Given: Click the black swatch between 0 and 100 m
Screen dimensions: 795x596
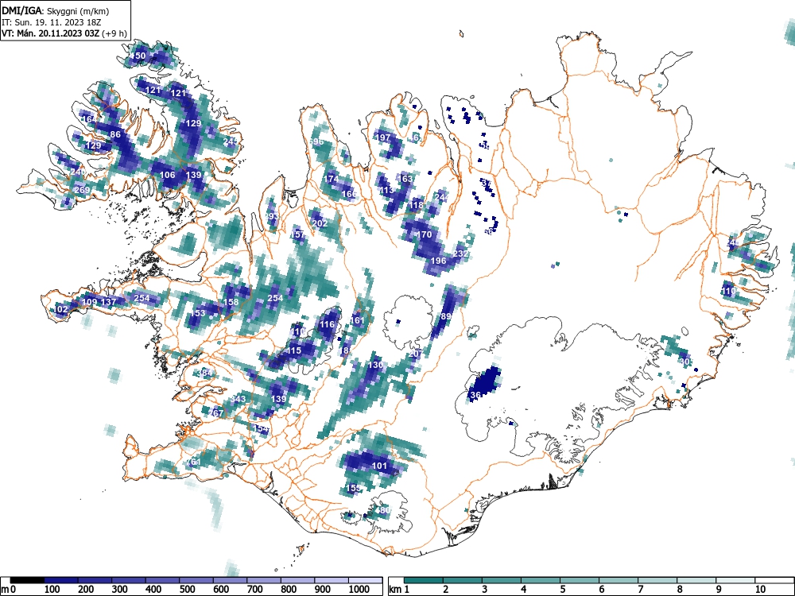Looking at the screenshot, I should [x=27, y=580].
